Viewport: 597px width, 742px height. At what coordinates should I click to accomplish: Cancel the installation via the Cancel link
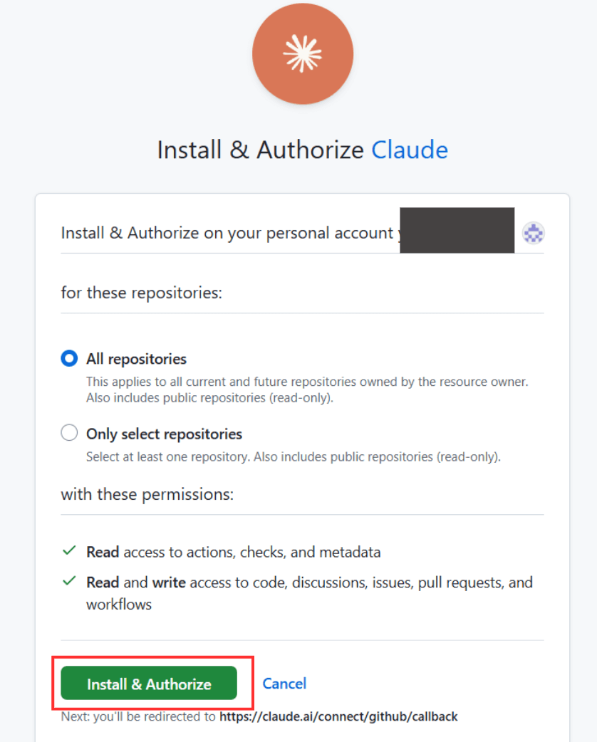[x=284, y=684]
